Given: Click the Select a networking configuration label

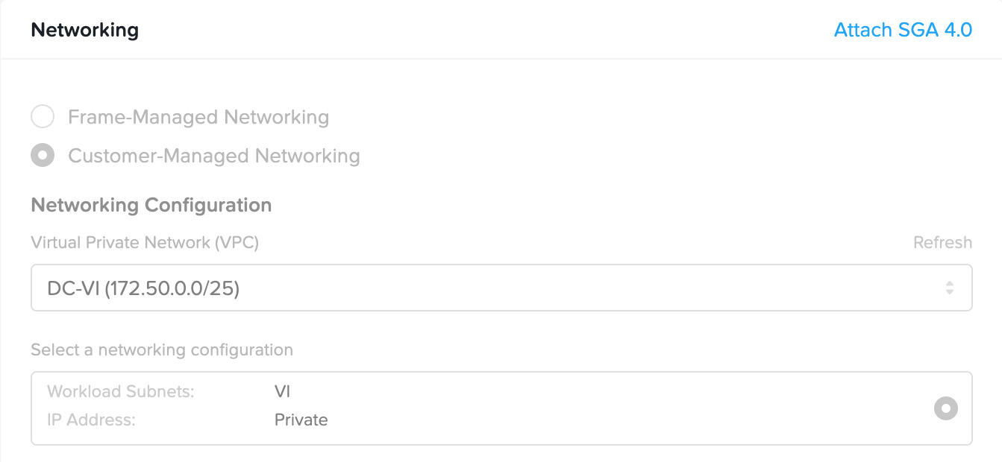Looking at the screenshot, I should click(x=161, y=349).
